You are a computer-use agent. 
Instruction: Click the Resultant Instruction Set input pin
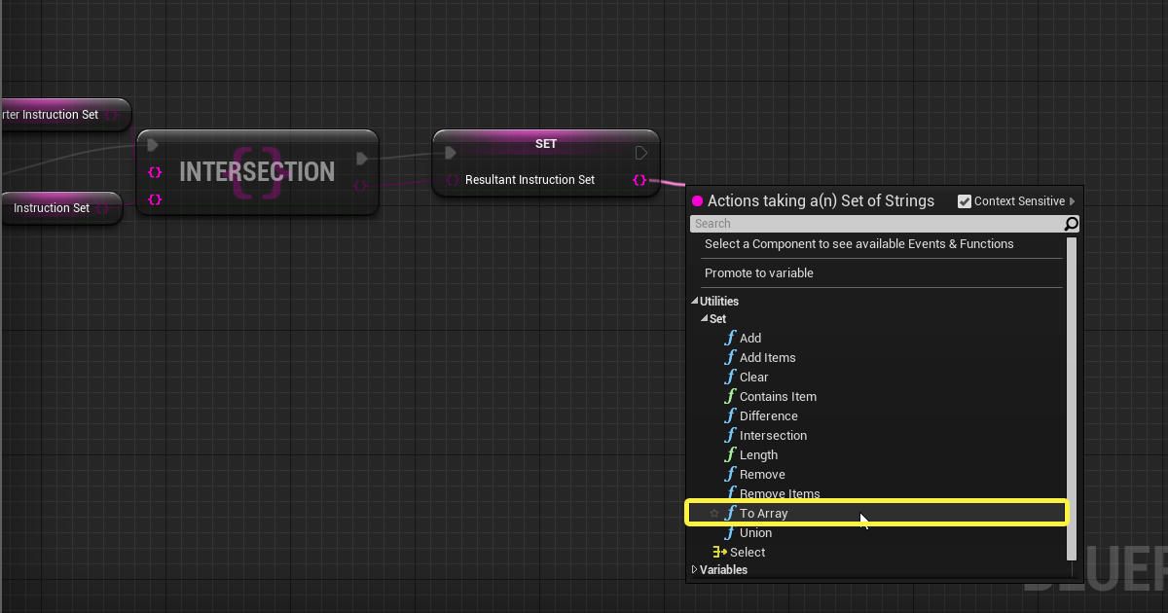click(x=452, y=180)
